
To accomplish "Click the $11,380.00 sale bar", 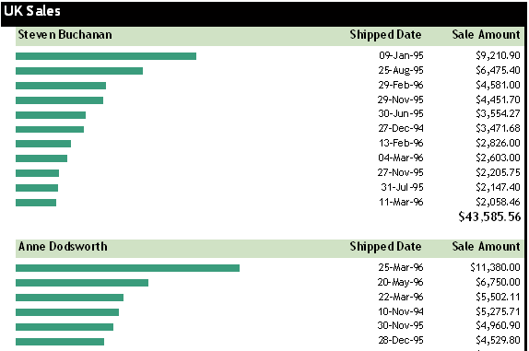I will [x=127, y=268].
